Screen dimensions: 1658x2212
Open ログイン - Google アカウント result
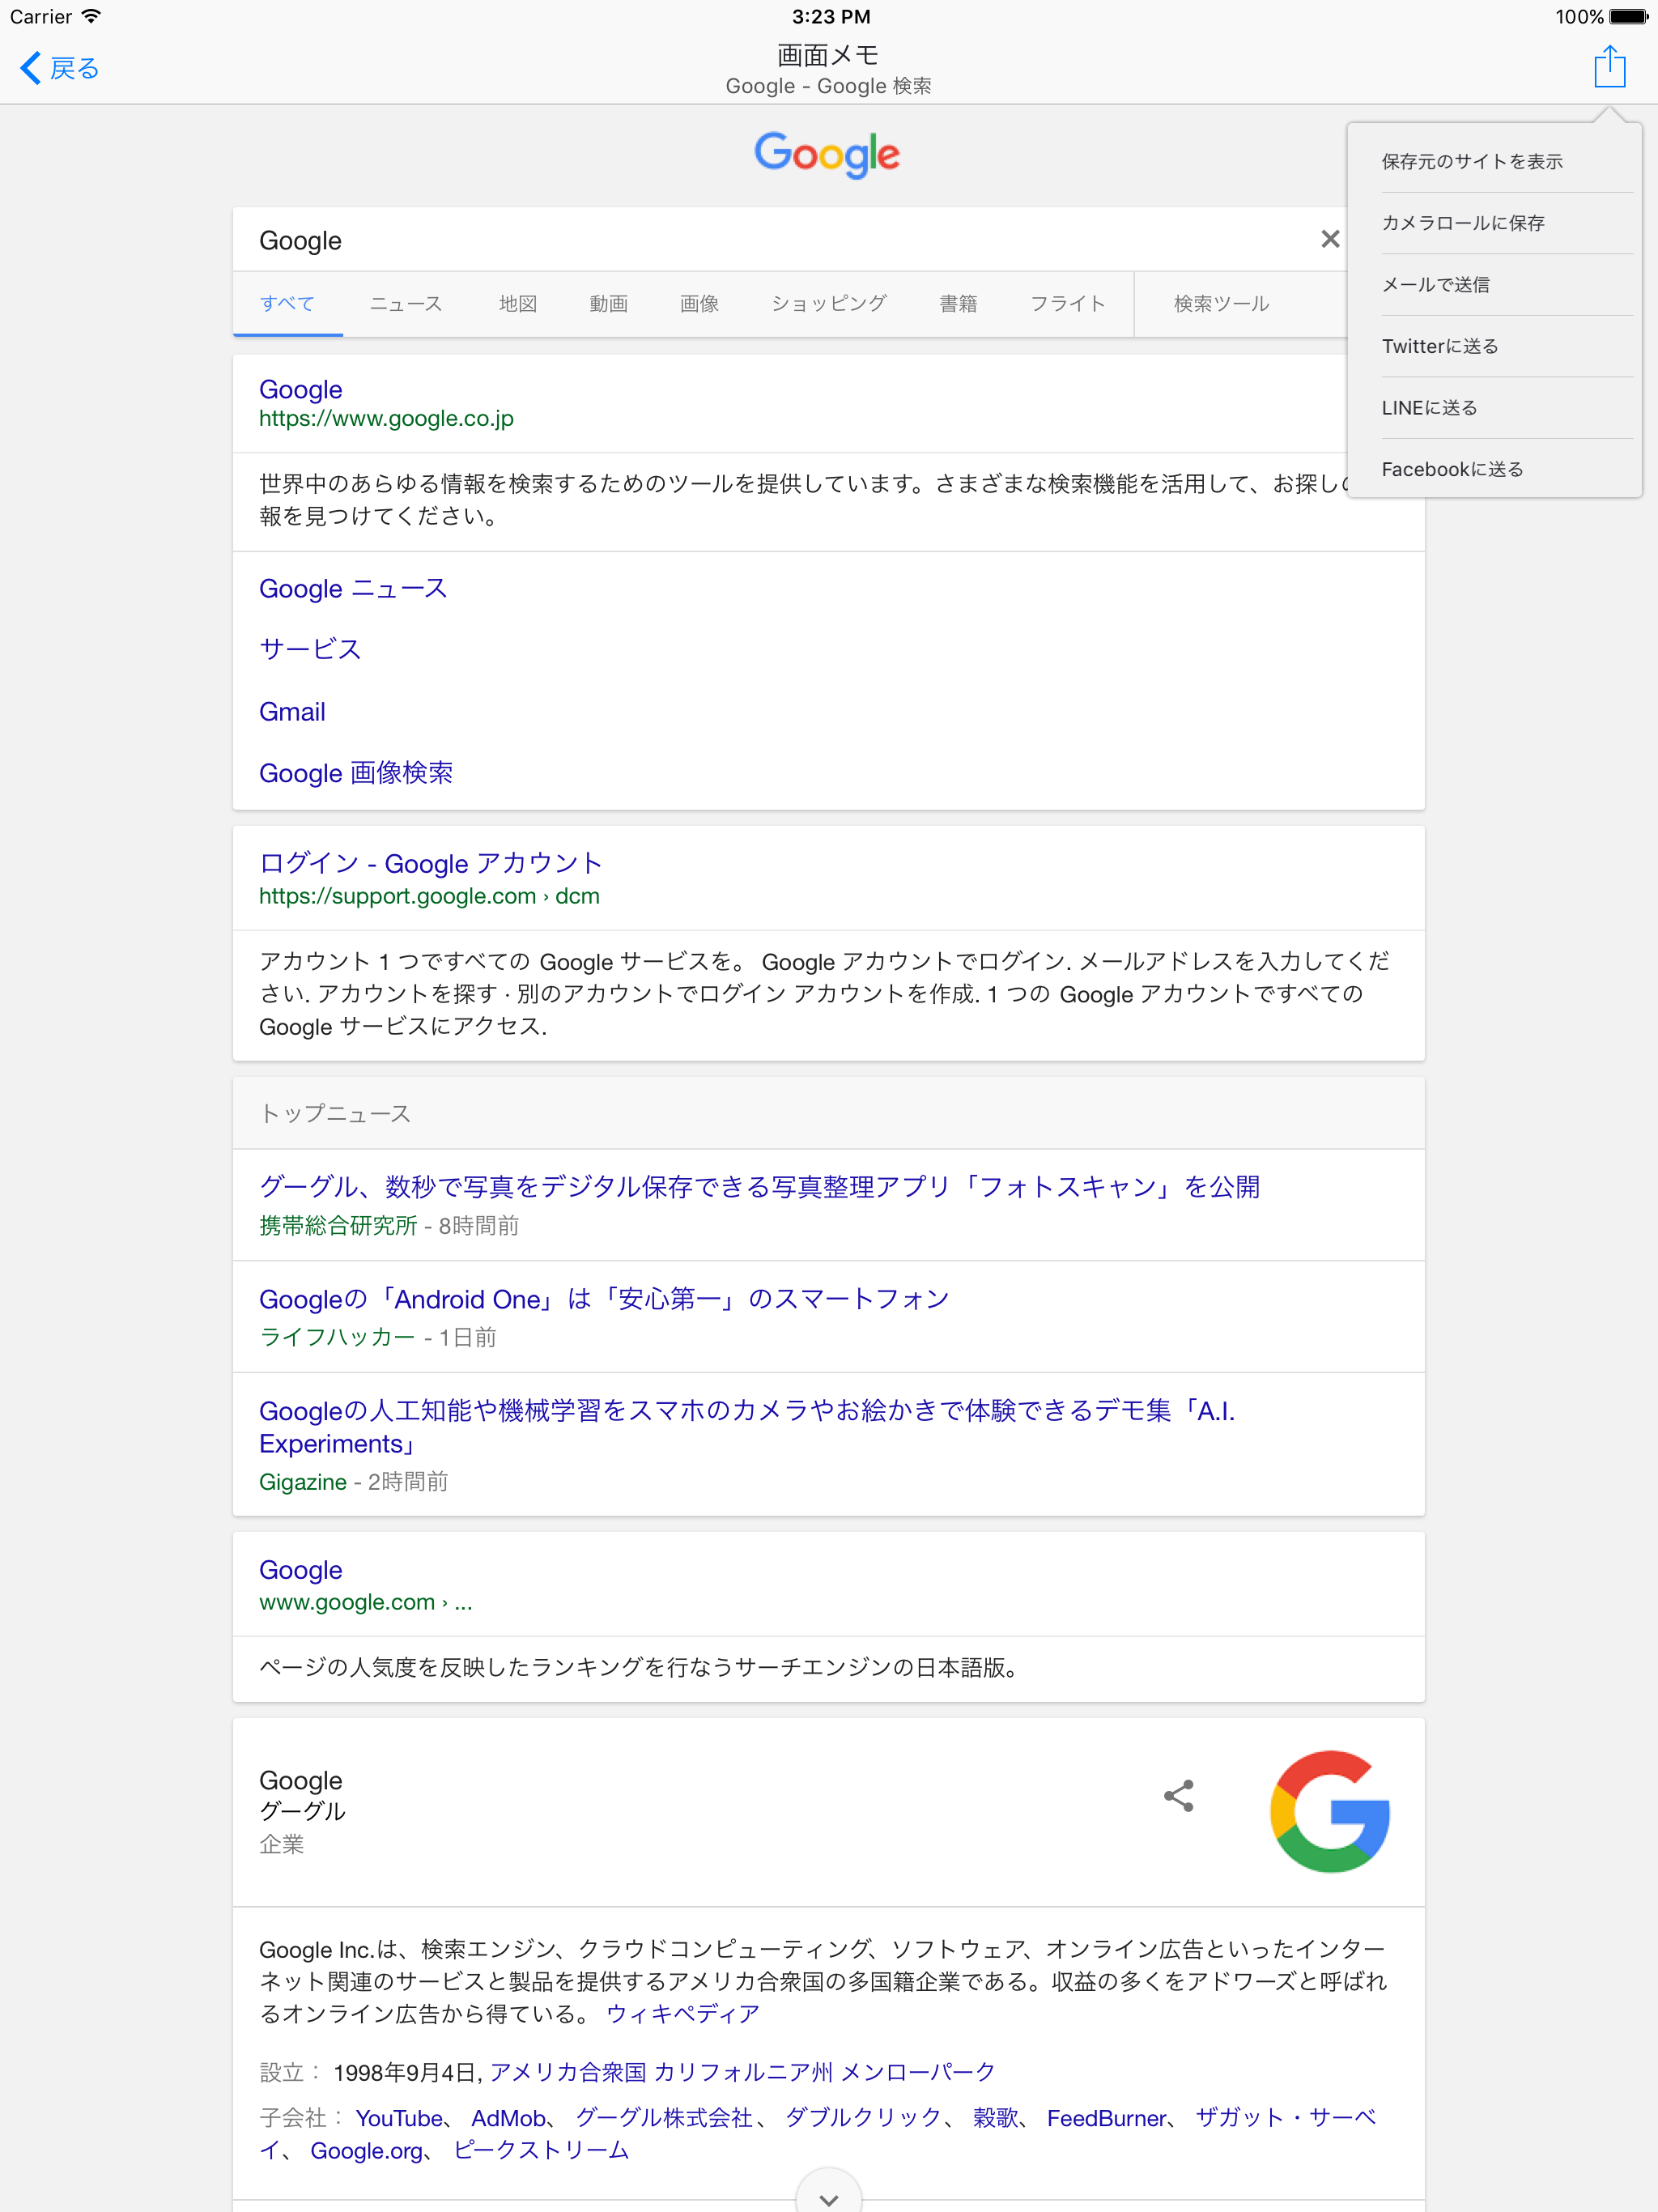click(x=430, y=862)
